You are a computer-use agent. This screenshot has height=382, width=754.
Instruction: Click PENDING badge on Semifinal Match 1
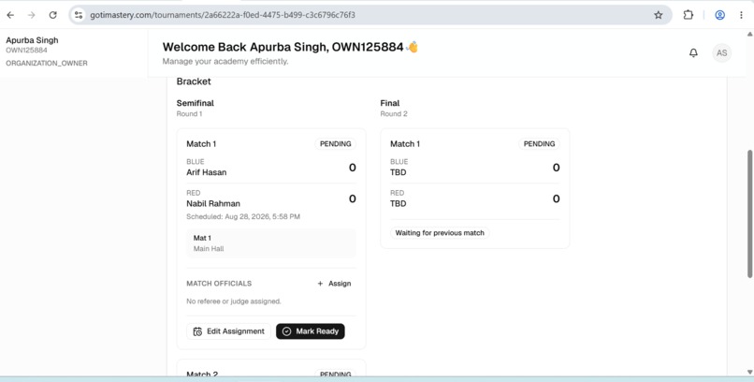pos(336,144)
